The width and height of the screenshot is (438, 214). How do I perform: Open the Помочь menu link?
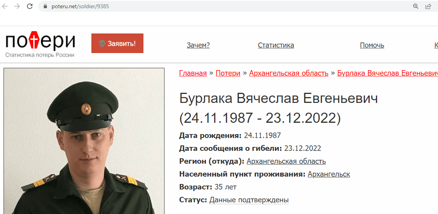click(x=372, y=45)
